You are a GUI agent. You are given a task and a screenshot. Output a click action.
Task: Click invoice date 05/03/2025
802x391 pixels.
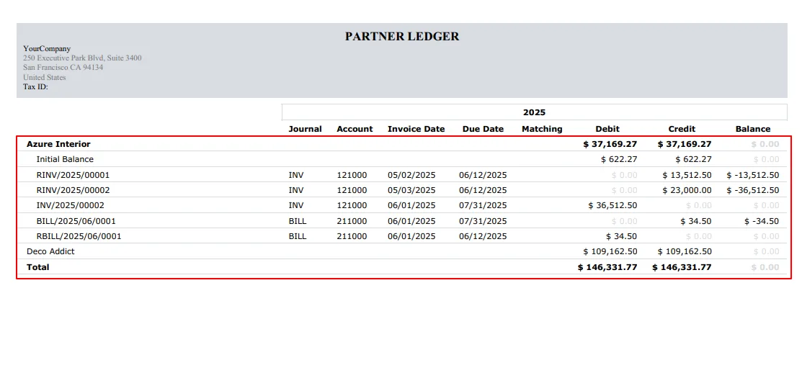point(411,190)
